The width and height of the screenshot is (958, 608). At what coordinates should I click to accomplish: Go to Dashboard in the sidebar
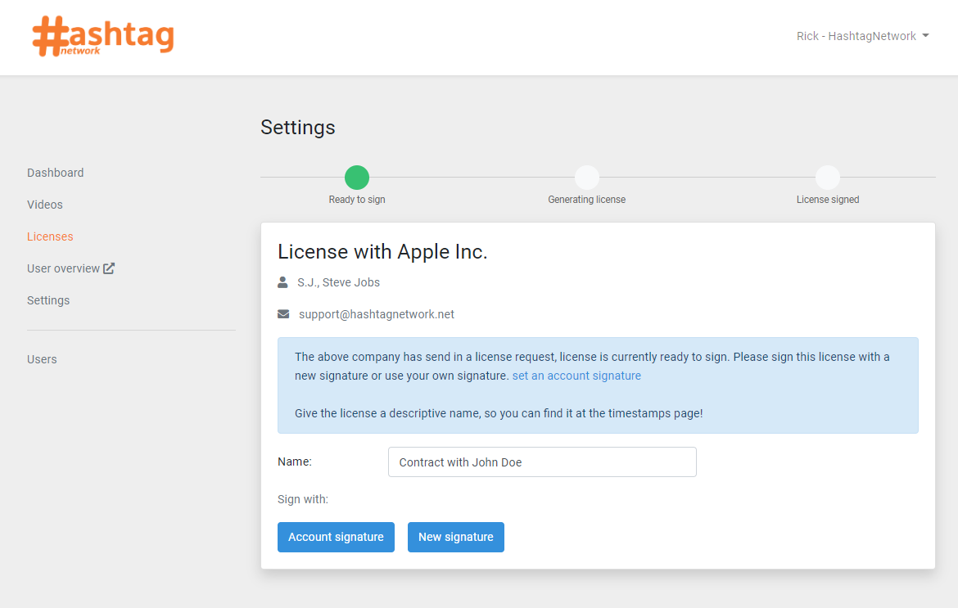[x=55, y=173]
